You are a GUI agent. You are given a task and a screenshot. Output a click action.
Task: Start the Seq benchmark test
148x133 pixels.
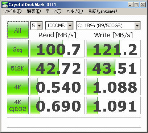point(18,49)
